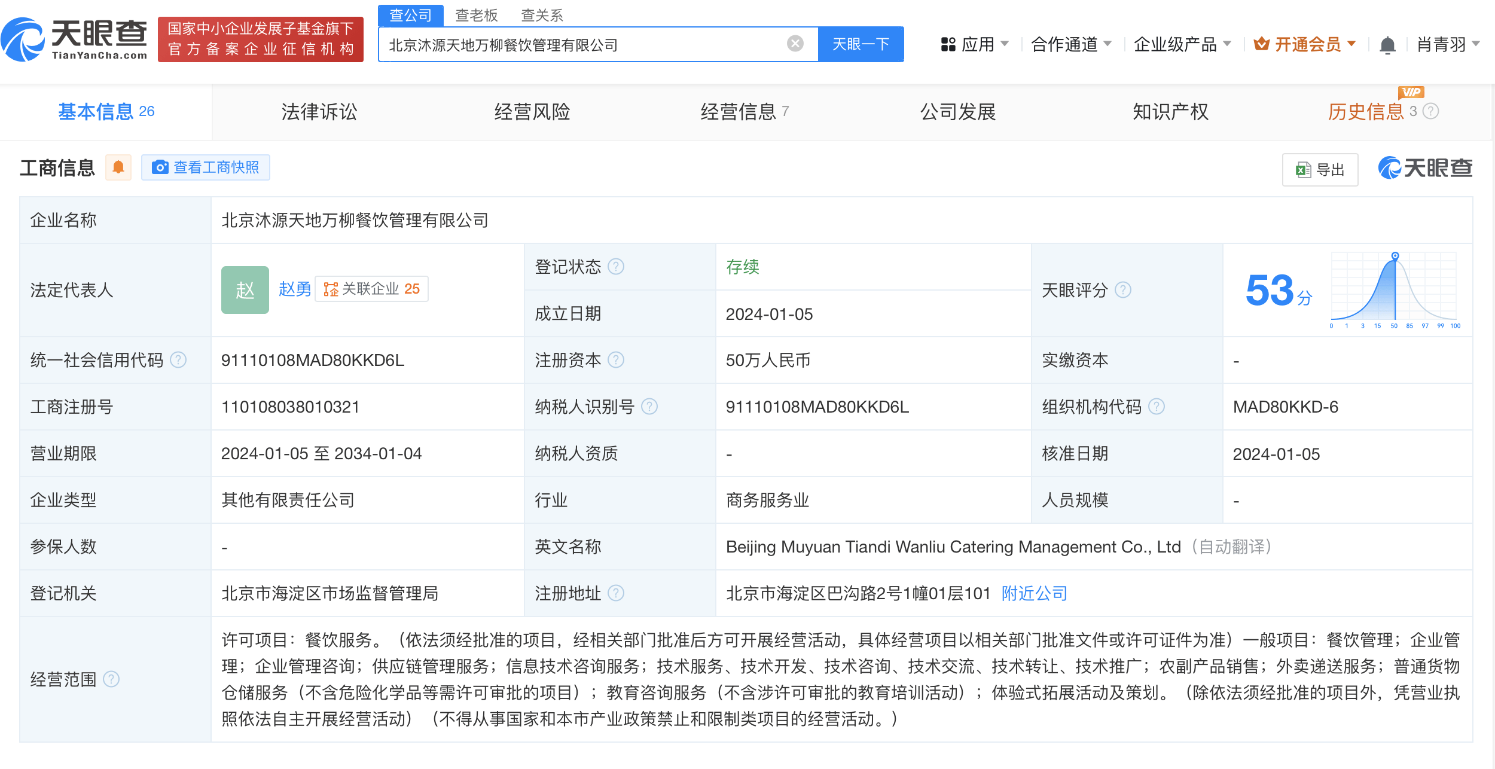1495x769 pixels.
Task: Click the 天眼一下 search button
Action: 861,44
